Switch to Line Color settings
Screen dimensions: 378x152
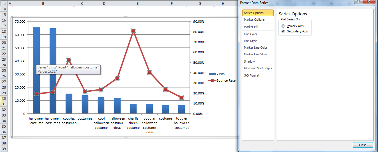click(x=250, y=34)
